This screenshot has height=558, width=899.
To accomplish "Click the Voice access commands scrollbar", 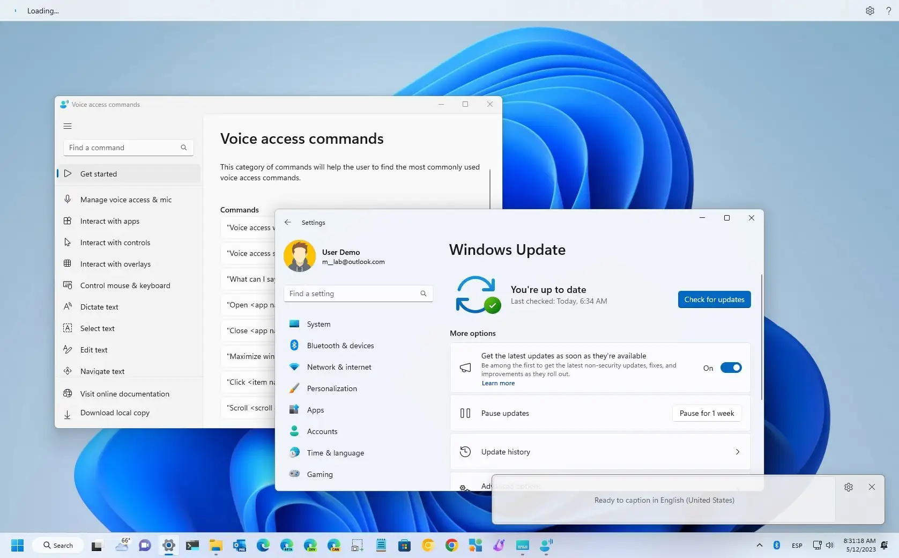I will click(490, 189).
